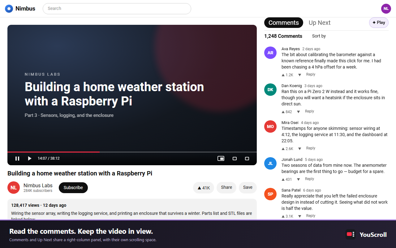This screenshot has height=248, width=396.
Task: Open the Nimbus Labs channel avatar
Action: (14, 188)
